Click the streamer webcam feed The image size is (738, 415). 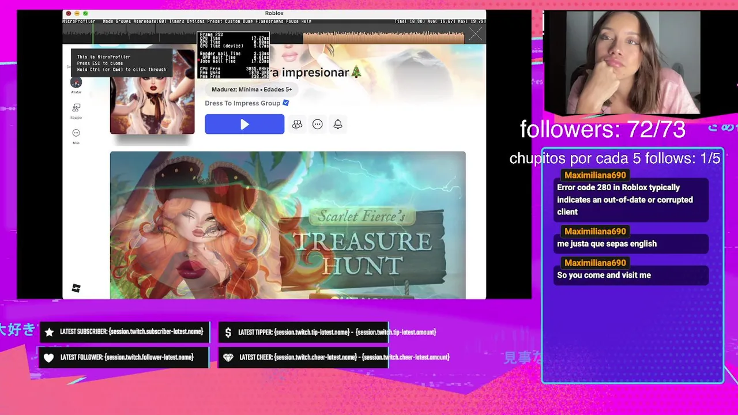click(x=622, y=62)
